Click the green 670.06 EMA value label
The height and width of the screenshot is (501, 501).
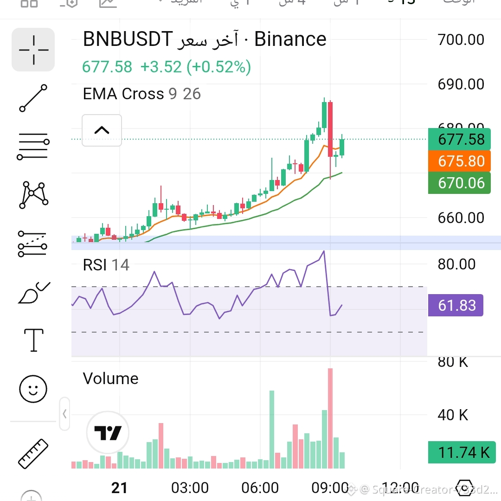(x=459, y=183)
